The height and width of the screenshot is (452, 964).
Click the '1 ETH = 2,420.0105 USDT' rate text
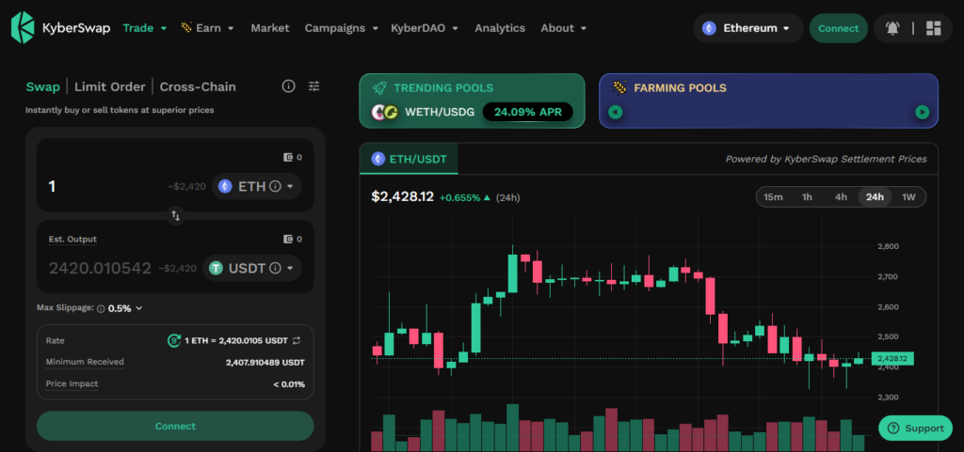coord(236,340)
